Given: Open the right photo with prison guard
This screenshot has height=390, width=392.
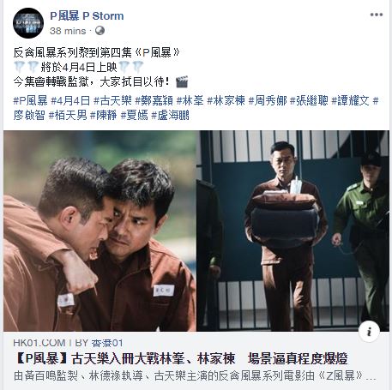Looking at the screenshot, I should point(292,231).
